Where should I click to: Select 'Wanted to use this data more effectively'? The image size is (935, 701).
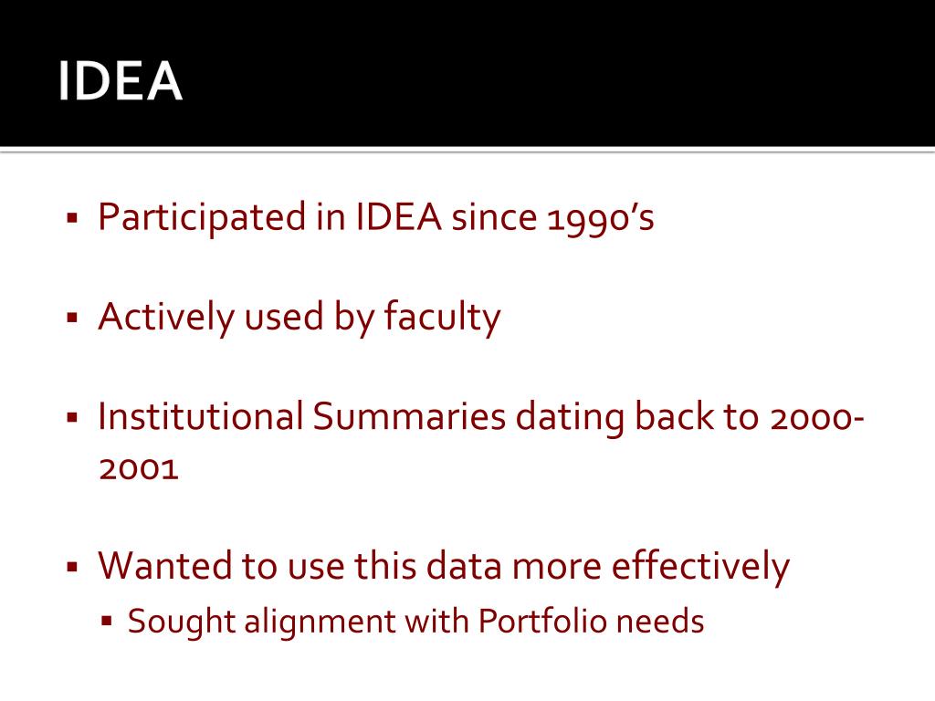[x=444, y=566]
